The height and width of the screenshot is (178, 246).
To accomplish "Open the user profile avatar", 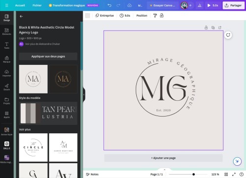I will pyautogui.click(x=184, y=5).
